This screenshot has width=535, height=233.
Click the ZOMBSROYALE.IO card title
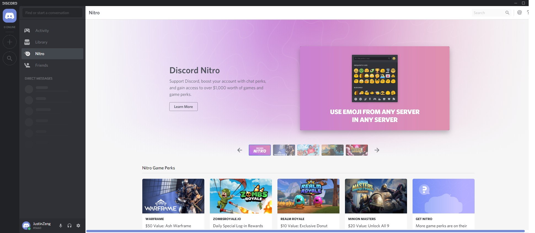(x=227, y=219)
